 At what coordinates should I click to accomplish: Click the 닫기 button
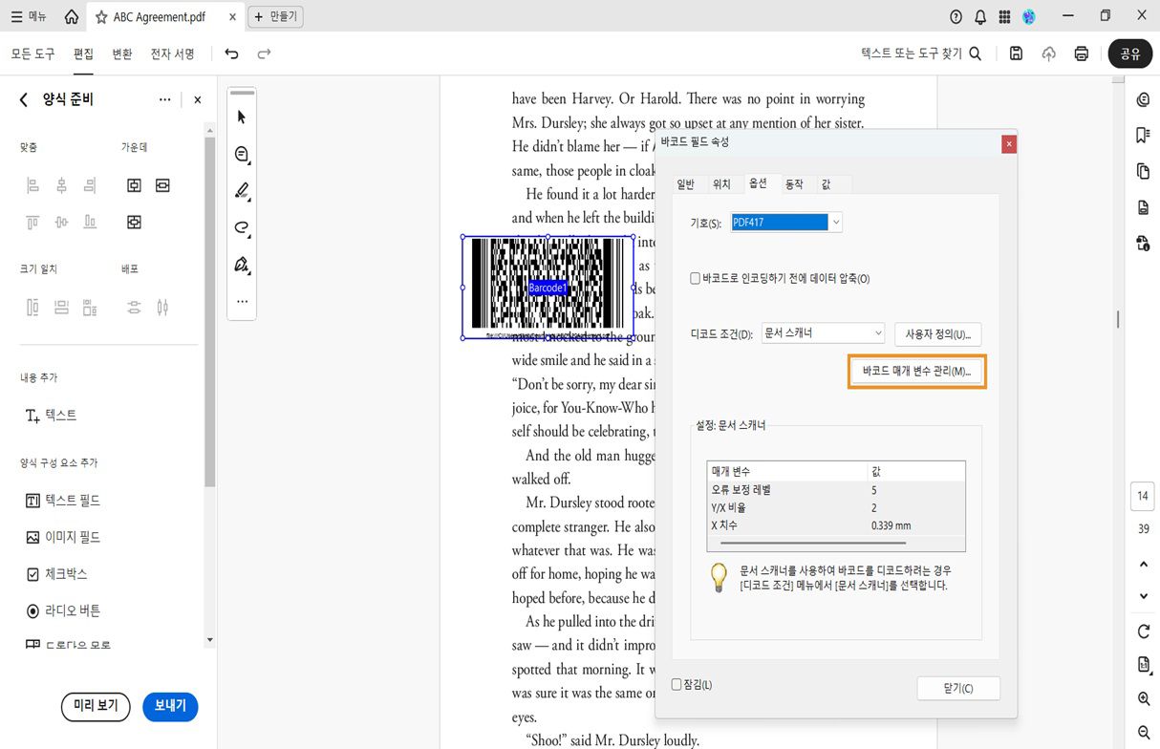(958, 688)
